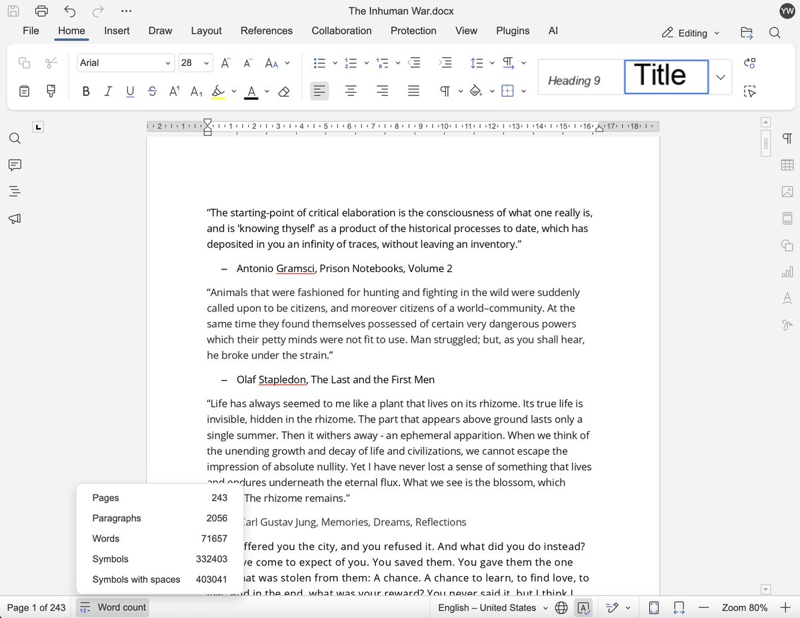Open the font name Arial dropdown
The width and height of the screenshot is (800, 618).
(168, 63)
